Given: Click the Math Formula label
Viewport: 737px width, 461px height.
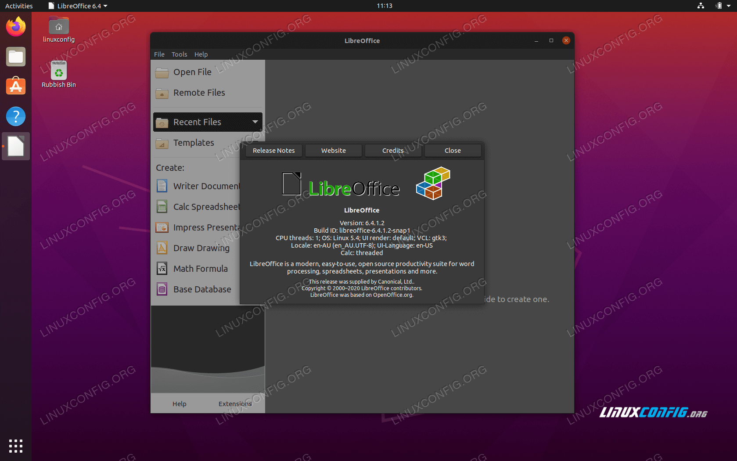Looking at the screenshot, I should tap(201, 269).
